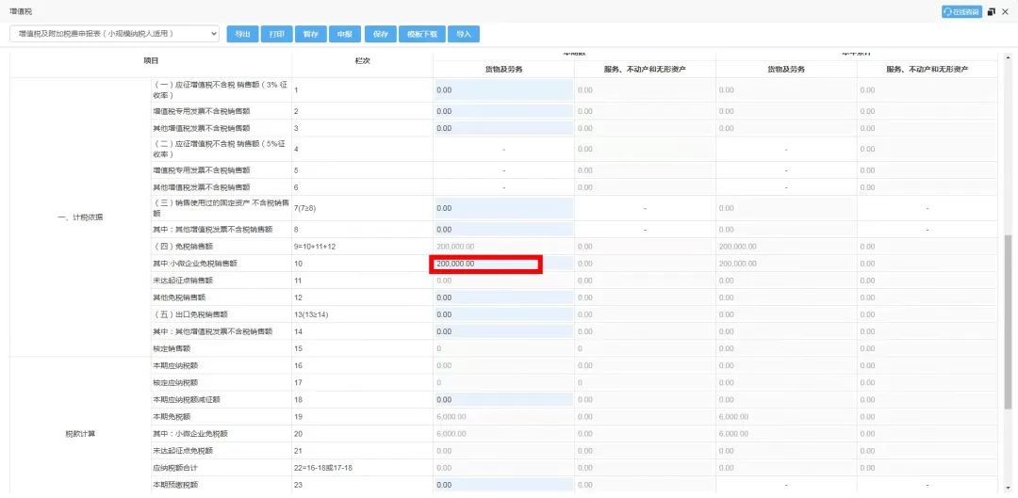Click the 税款计算 section label
The height and width of the screenshot is (498, 1018).
click(80, 434)
